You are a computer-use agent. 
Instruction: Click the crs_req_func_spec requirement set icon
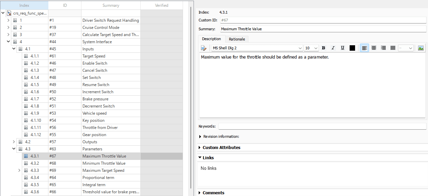(9, 13)
